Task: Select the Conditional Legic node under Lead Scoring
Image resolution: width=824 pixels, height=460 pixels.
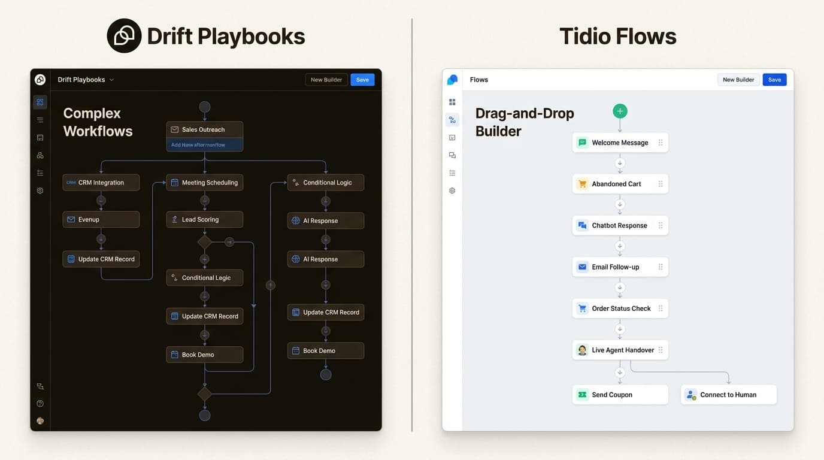Action: pyautogui.click(x=205, y=278)
